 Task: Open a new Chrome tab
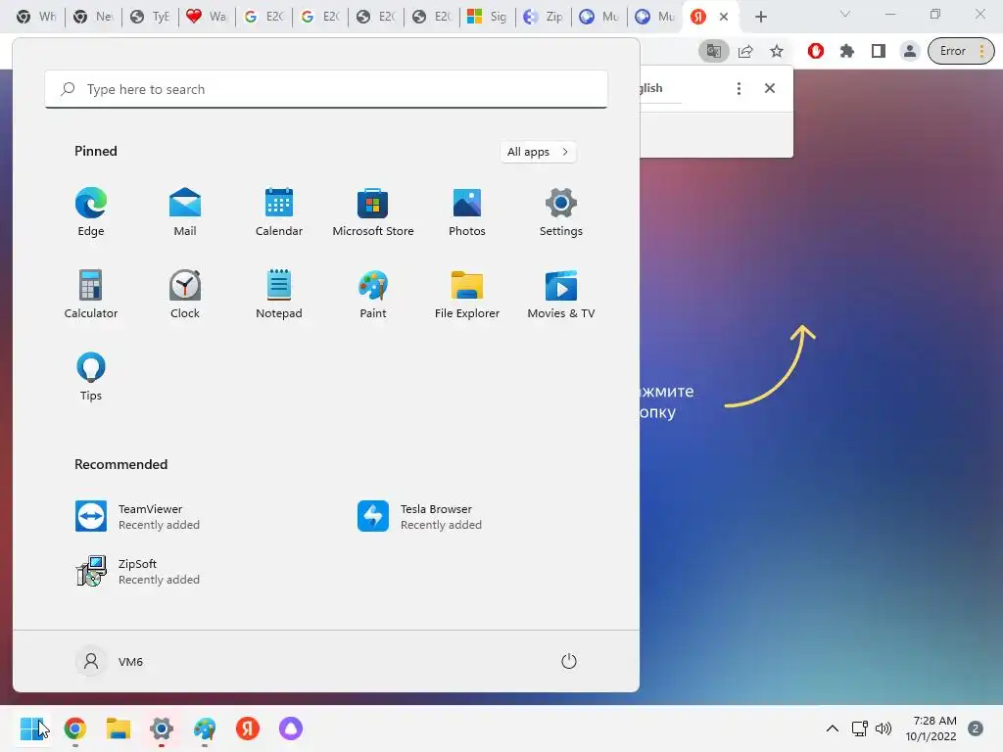coord(760,17)
